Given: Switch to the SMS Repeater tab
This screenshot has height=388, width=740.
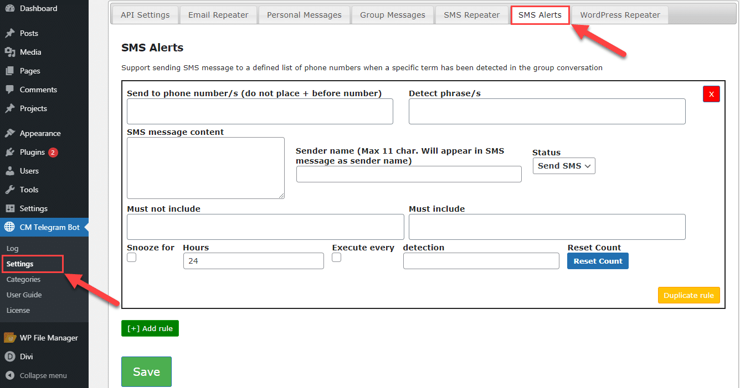Looking at the screenshot, I should (471, 15).
